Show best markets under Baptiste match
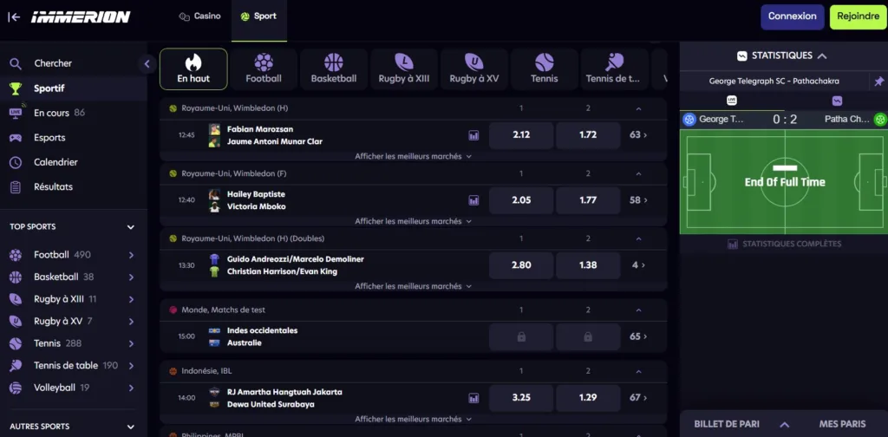 [x=414, y=221]
